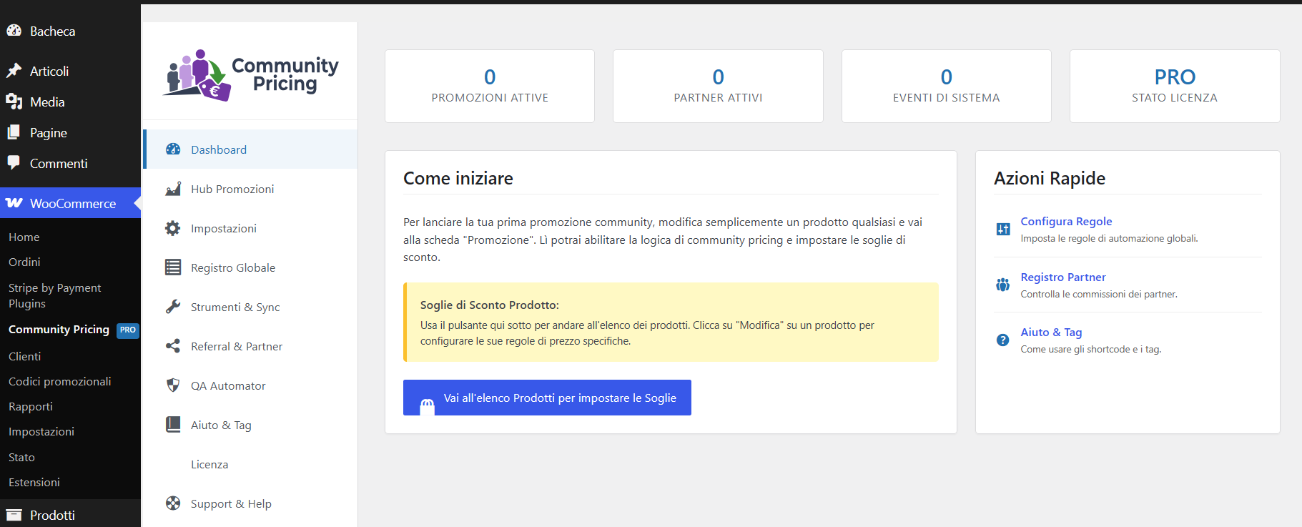Click the Impostazioni gear icon in plugin menu

173,228
